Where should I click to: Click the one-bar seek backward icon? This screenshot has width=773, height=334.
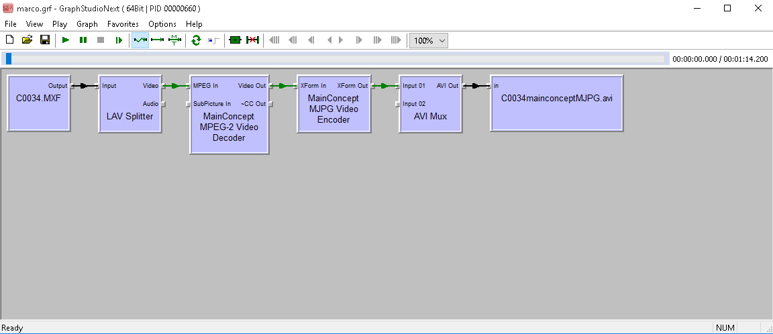point(311,40)
